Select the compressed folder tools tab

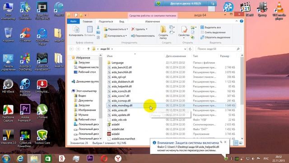(x=153, y=15)
